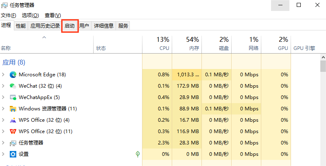
Task: Select the WeChatAppEx window icon
Action: point(13,97)
